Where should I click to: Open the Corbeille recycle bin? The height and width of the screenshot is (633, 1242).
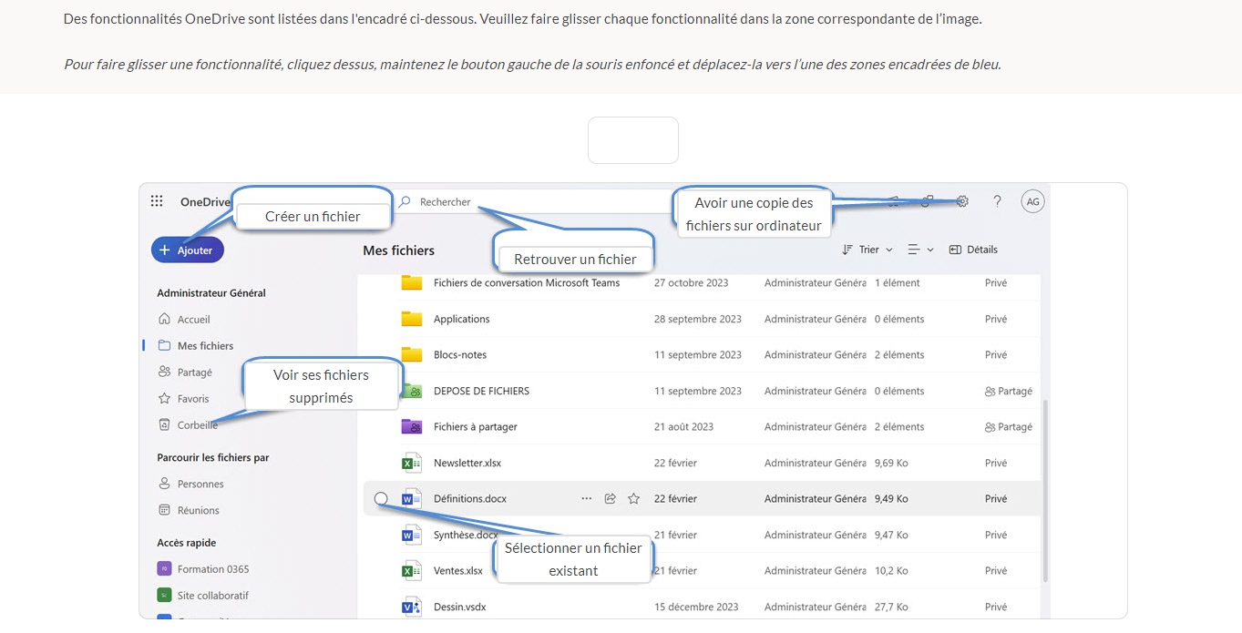188,425
